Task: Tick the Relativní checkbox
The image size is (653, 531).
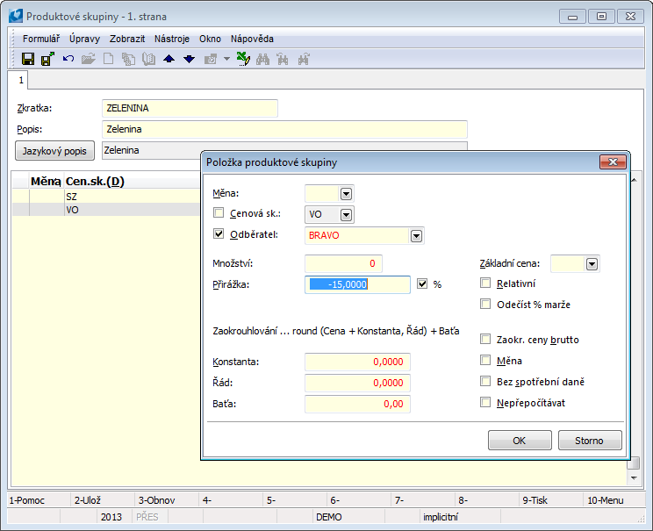Action: (x=485, y=283)
